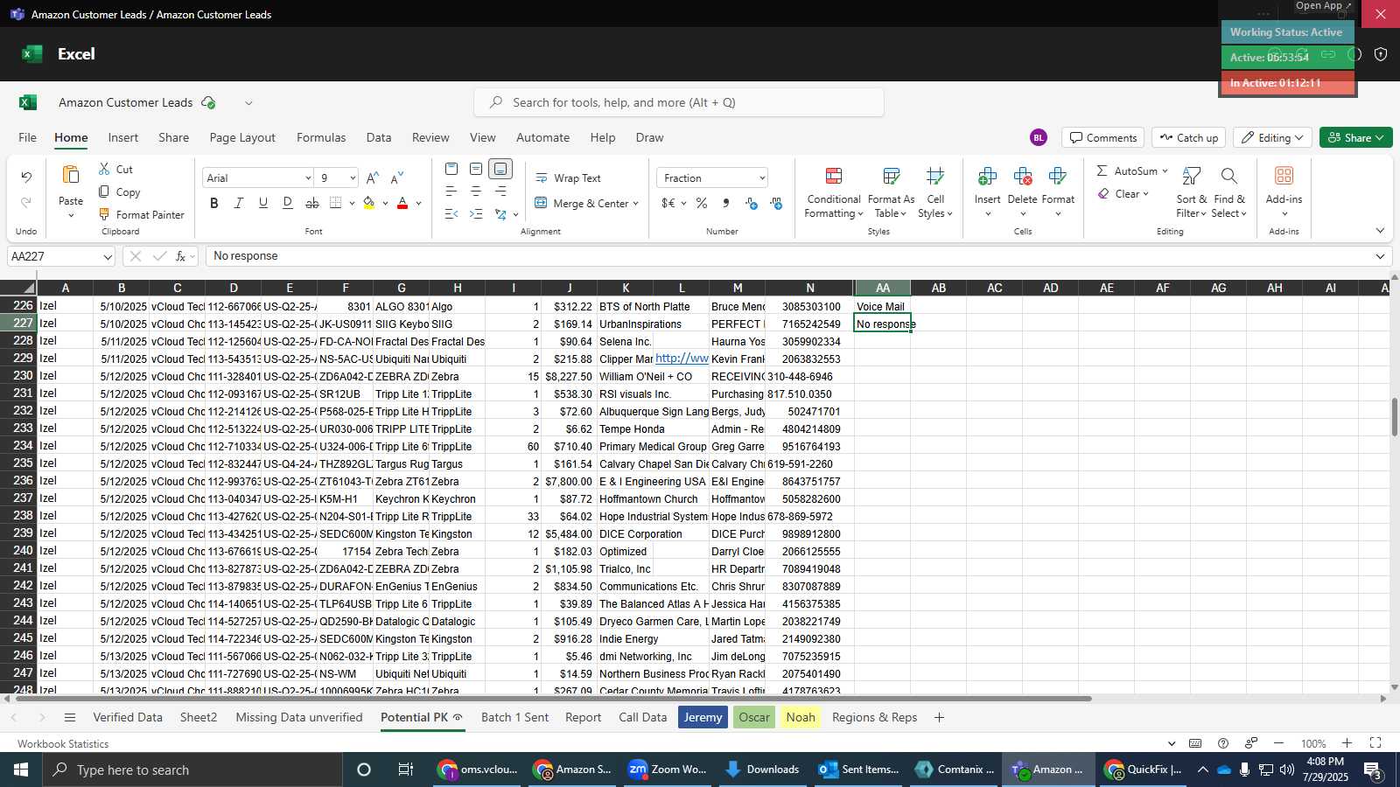The height and width of the screenshot is (787, 1400).
Task: Apply Comma Style format
Action: click(x=726, y=203)
